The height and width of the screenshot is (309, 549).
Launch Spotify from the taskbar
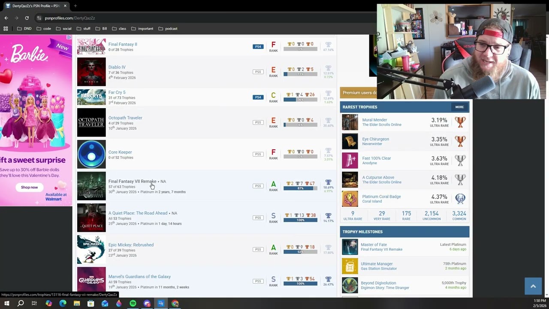pyautogui.click(x=133, y=303)
